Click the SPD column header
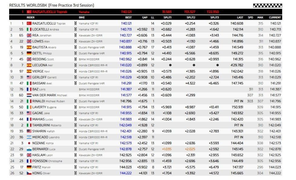The image size is (296, 180). click(x=250, y=17)
